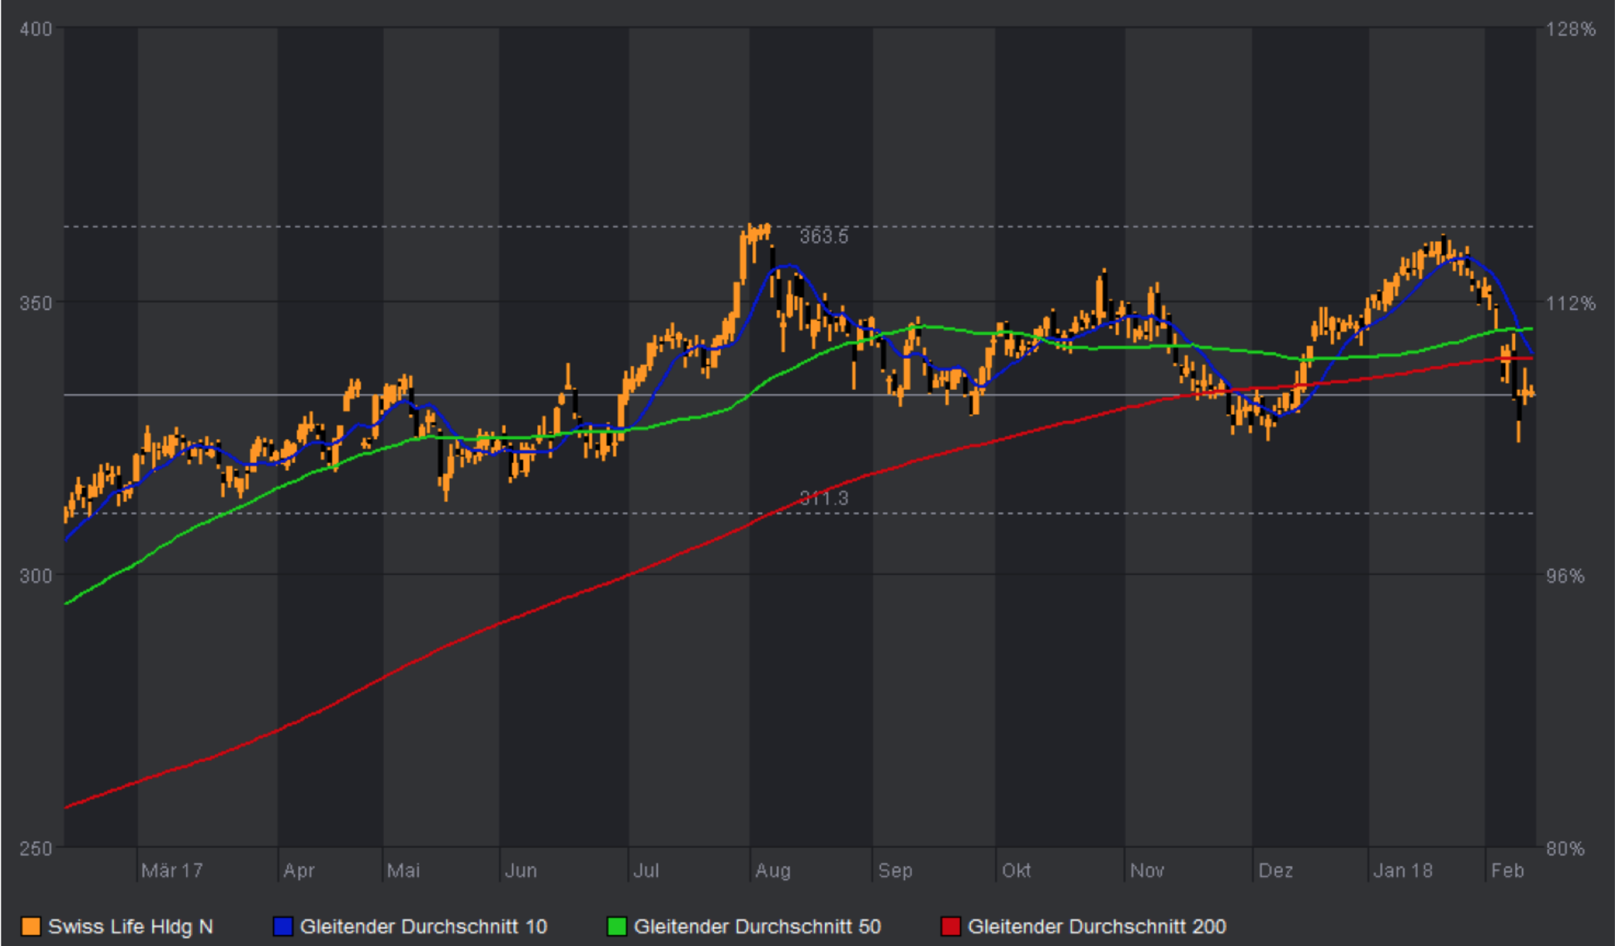The image size is (1615, 946).
Task: Click the blue legend color square
Action: pyautogui.click(x=282, y=926)
